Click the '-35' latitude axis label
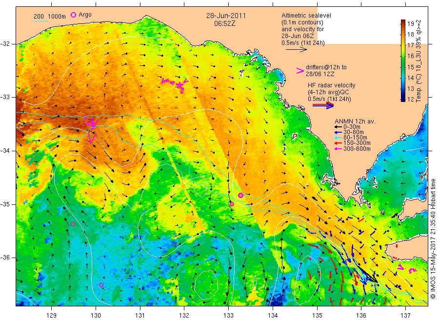 pos(5,204)
